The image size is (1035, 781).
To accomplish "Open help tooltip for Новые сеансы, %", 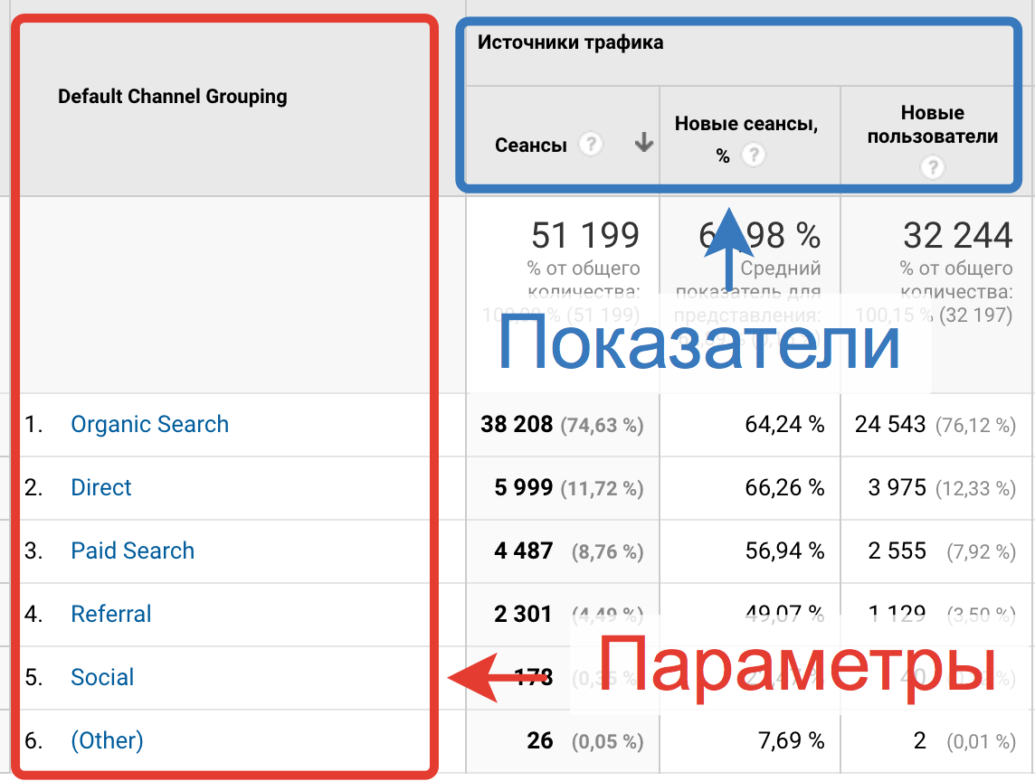I will click(755, 155).
